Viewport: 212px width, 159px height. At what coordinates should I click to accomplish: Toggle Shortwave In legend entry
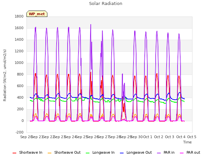[27, 152]
